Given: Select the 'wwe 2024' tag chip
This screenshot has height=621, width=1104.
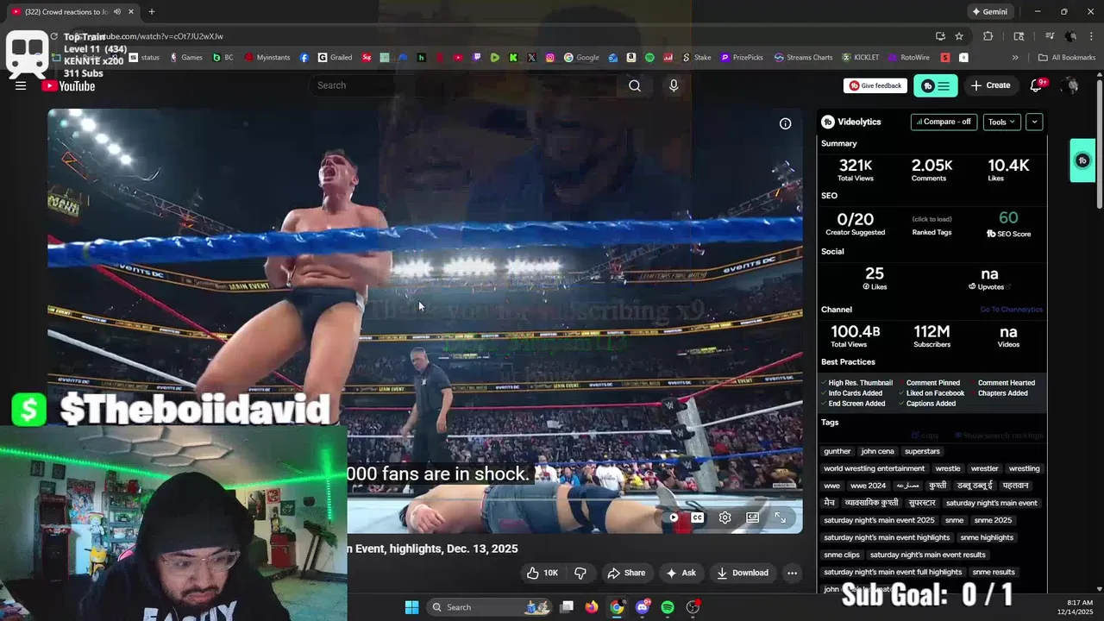Looking at the screenshot, I should [867, 486].
